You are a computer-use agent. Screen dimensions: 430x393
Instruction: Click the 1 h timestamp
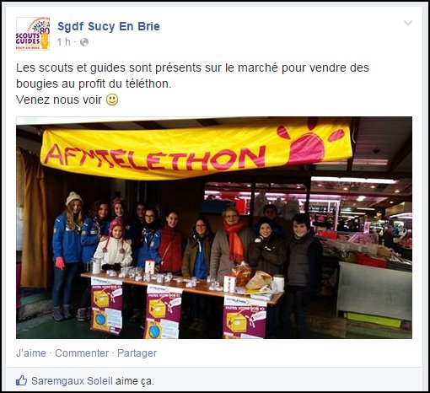(64, 42)
